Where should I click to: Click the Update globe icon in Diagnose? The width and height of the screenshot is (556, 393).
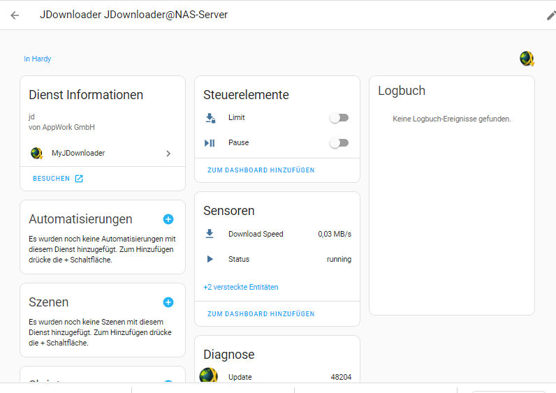pyautogui.click(x=208, y=375)
